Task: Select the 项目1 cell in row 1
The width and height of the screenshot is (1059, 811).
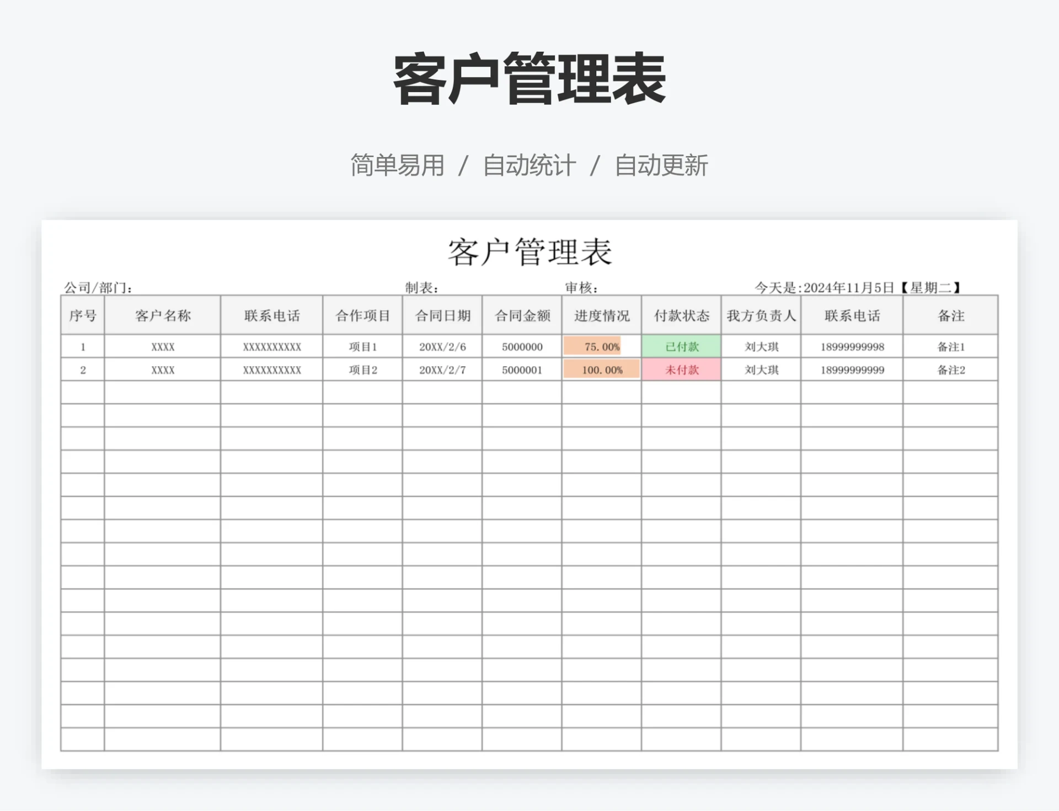Action: point(362,347)
